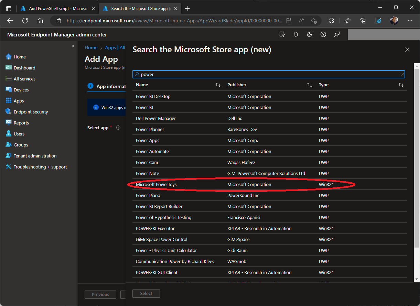This screenshot has height=306, width=420.
Task: Click the Select button
Action: click(146, 293)
